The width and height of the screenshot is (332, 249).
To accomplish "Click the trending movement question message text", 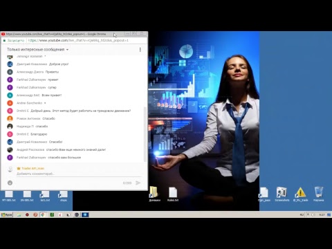I will 81,111.
